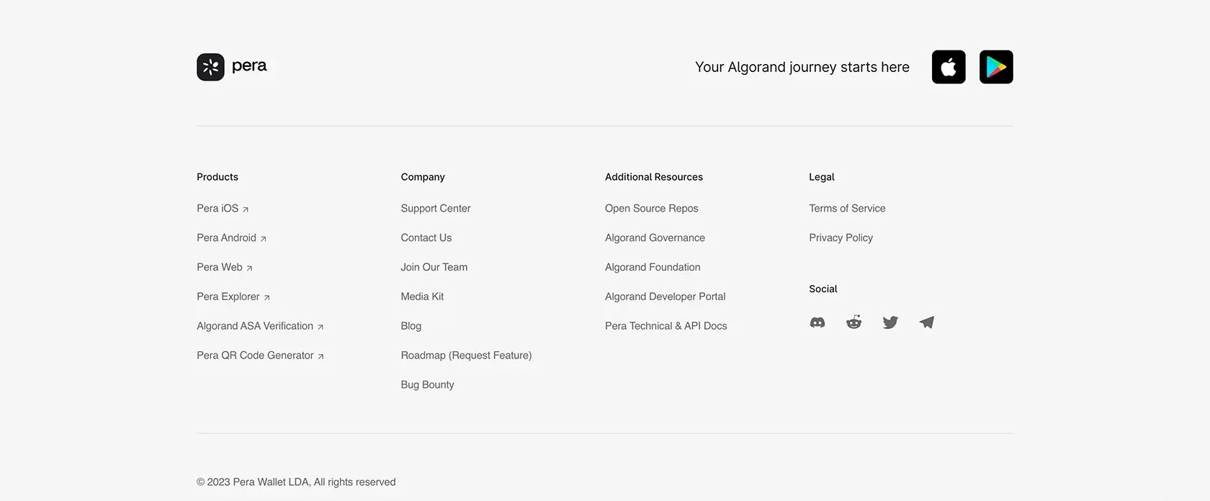1210x501 pixels.
Task: Open the Telegram social icon
Action: pos(927,322)
